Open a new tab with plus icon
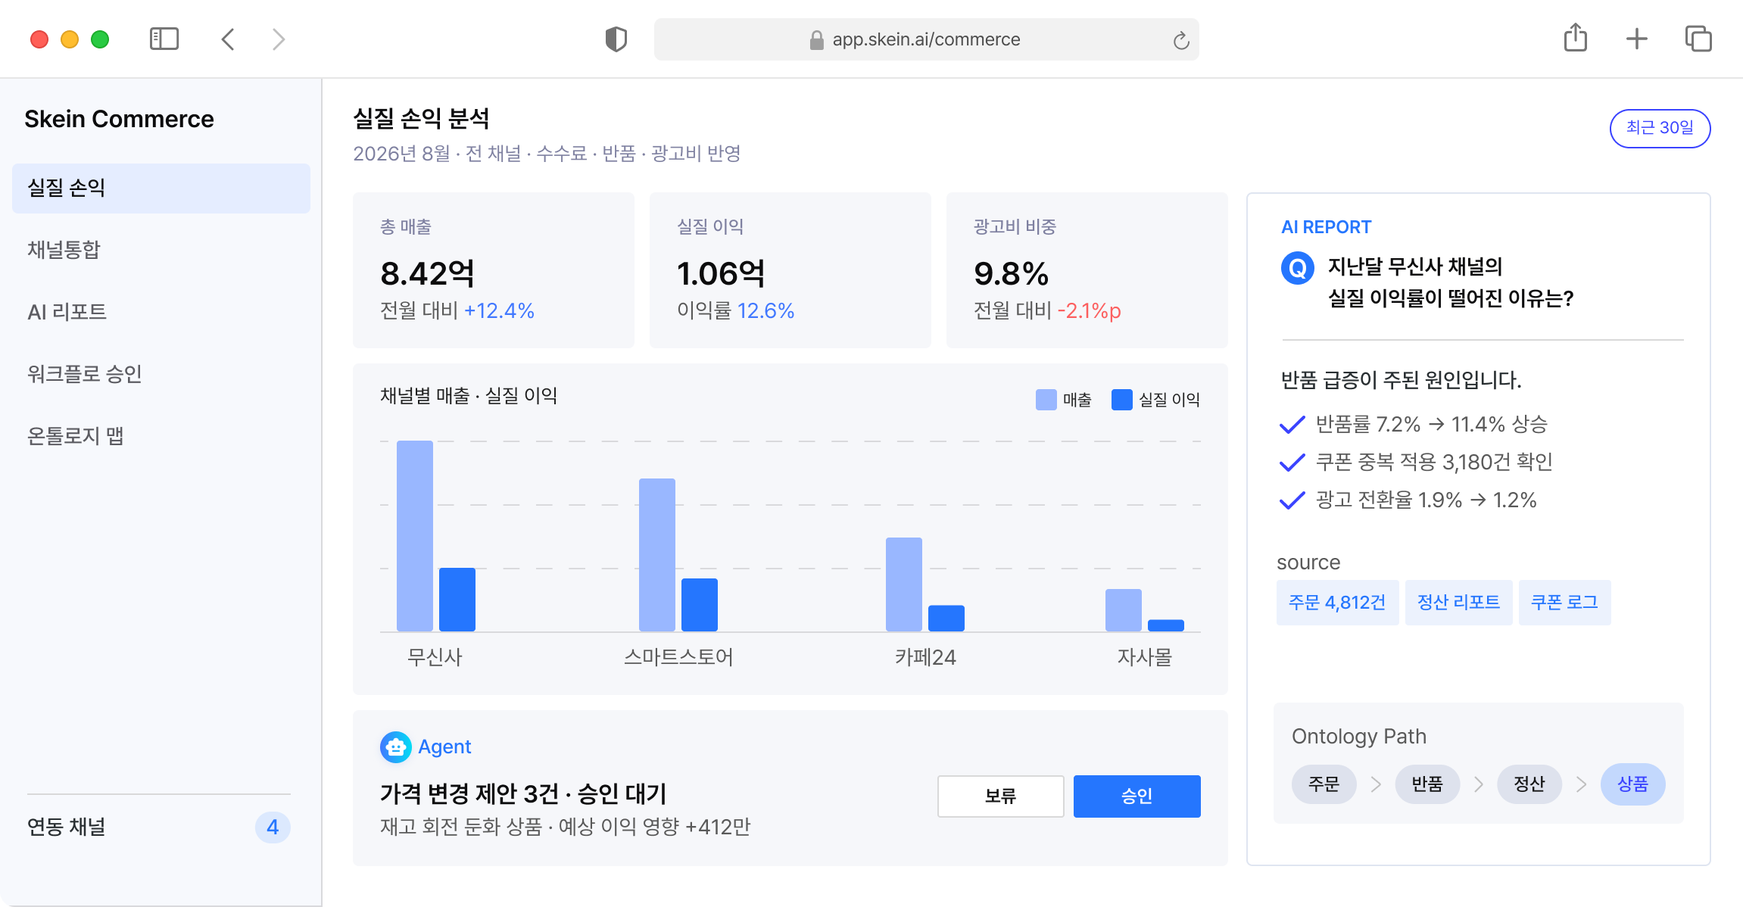The height and width of the screenshot is (907, 1743). [x=1637, y=39]
